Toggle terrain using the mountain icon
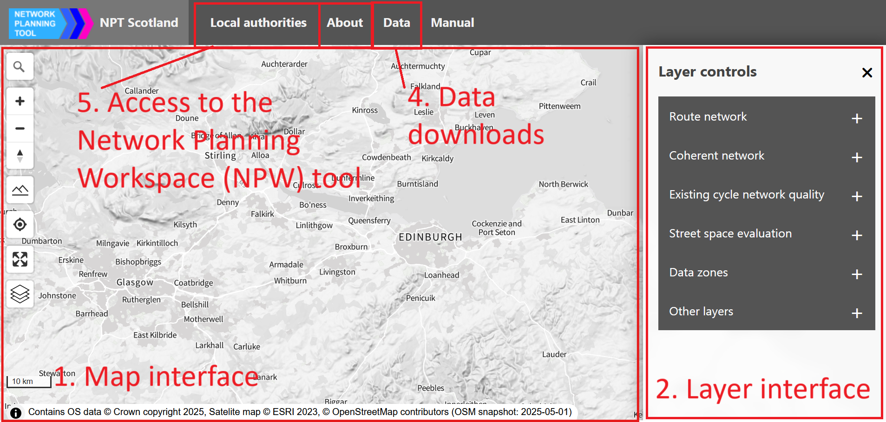886x422 pixels. [x=20, y=190]
